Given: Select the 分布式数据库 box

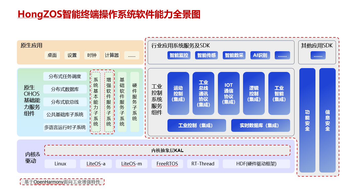Looking at the screenshot, I should tap(65, 89).
